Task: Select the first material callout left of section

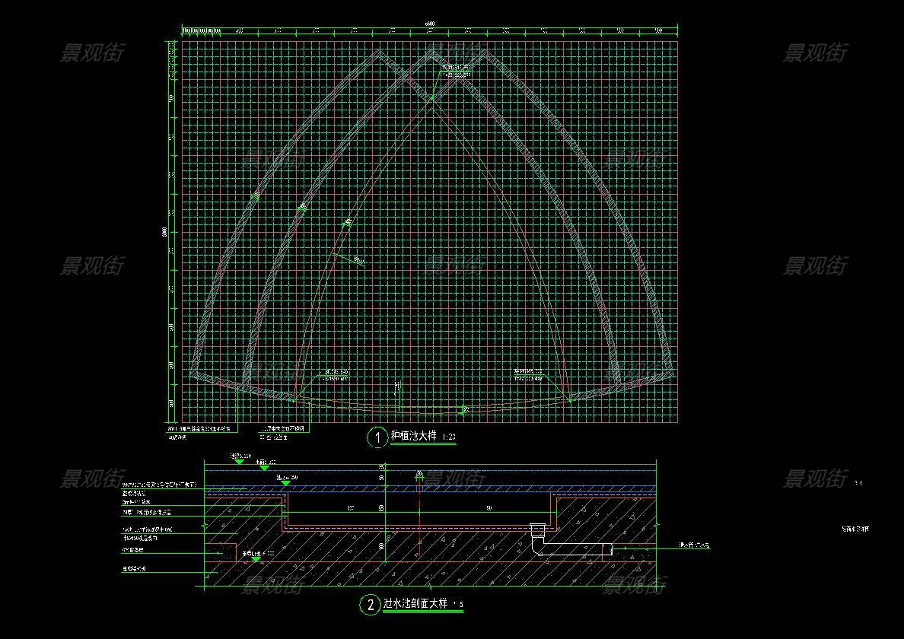Action: (x=159, y=485)
